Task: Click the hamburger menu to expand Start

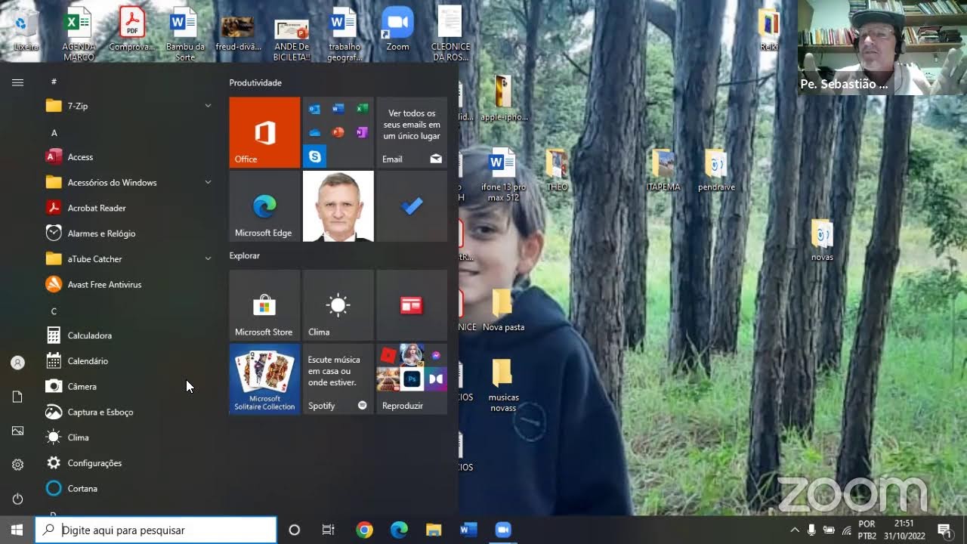Action: [17, 82]
